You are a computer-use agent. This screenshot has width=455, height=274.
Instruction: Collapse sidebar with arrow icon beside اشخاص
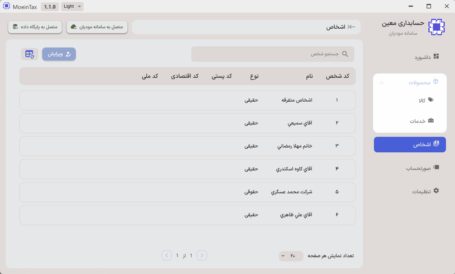coord(351,27)
